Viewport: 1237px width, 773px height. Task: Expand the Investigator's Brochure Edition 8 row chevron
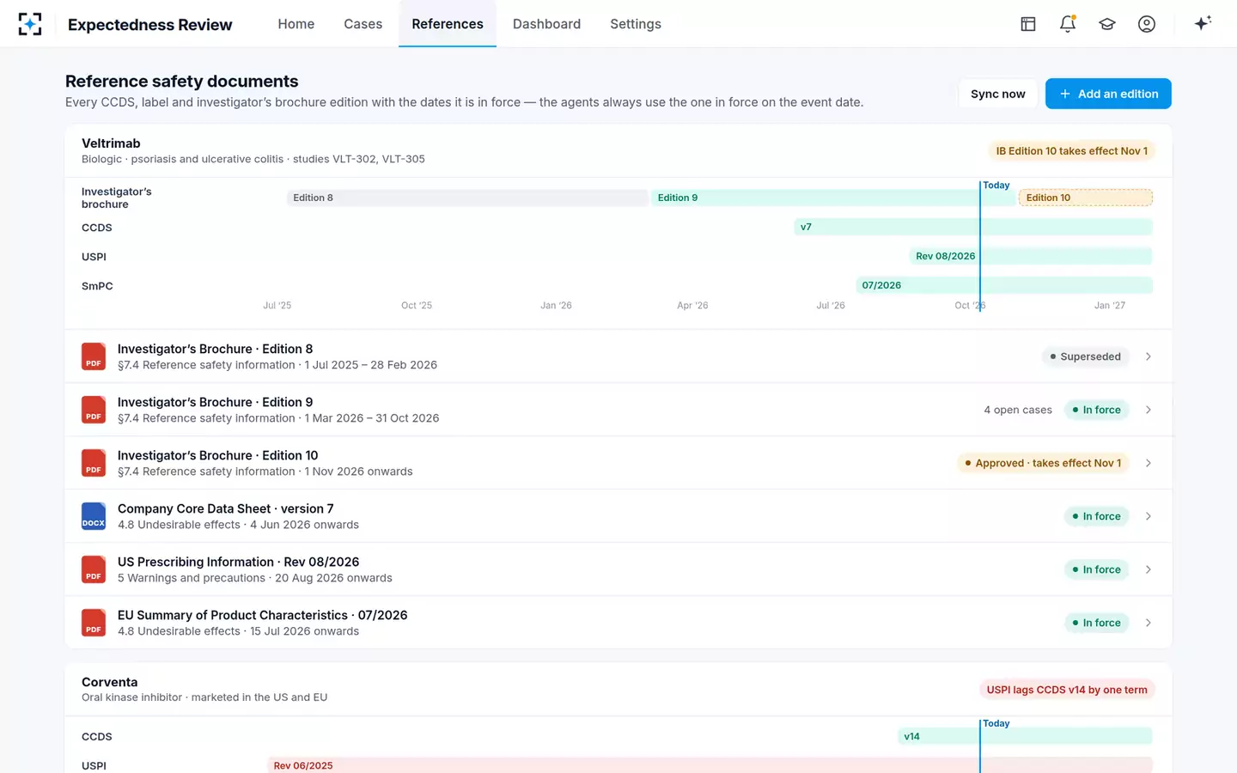click(x=1149, y=356)
